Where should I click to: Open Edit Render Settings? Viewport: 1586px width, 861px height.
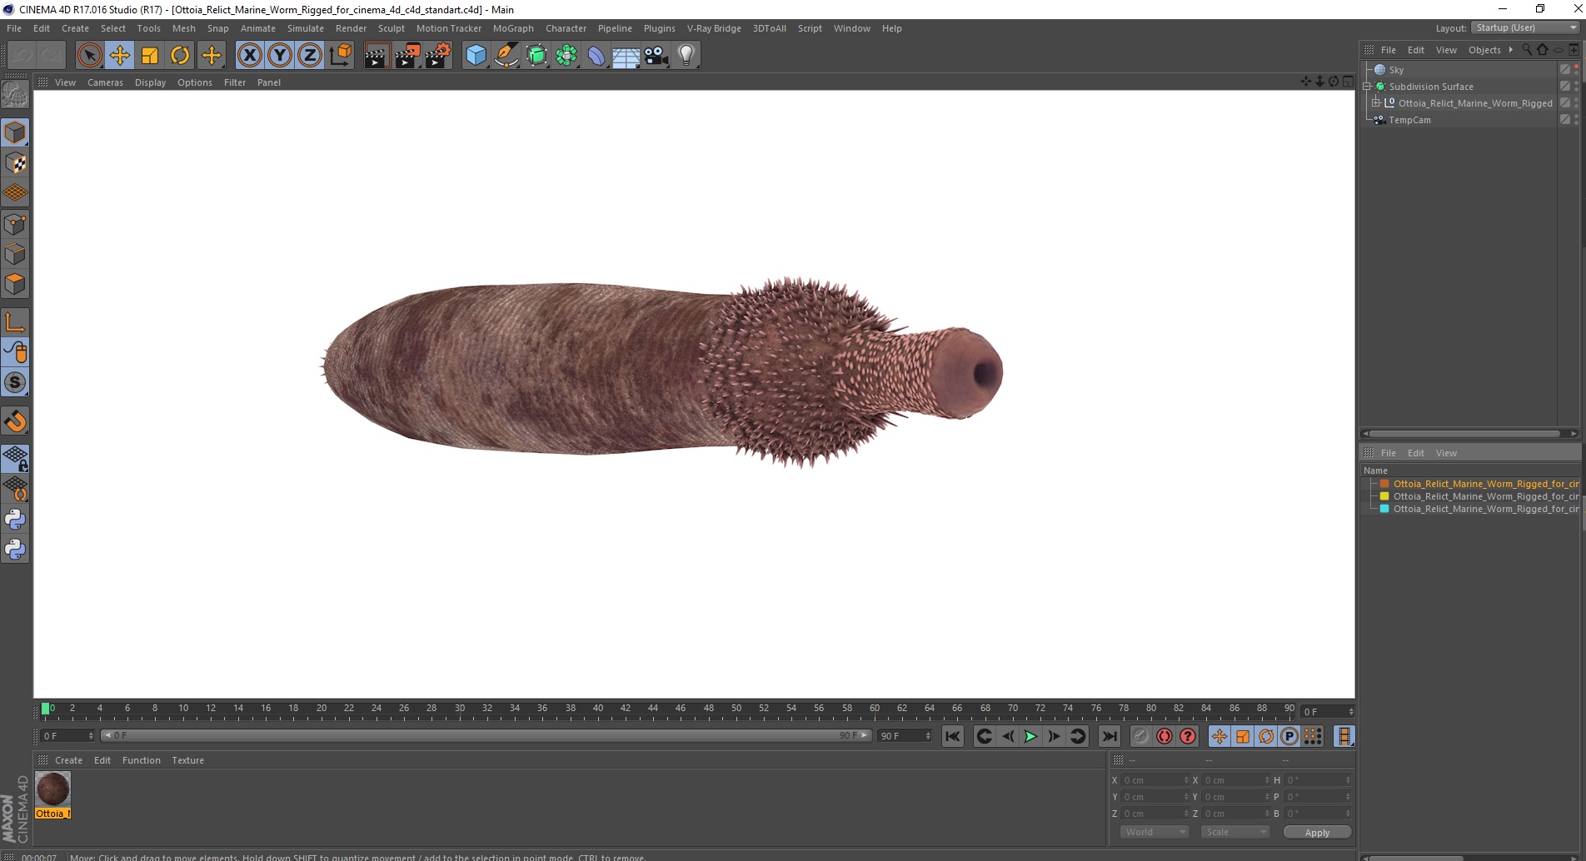coord(438,56)
